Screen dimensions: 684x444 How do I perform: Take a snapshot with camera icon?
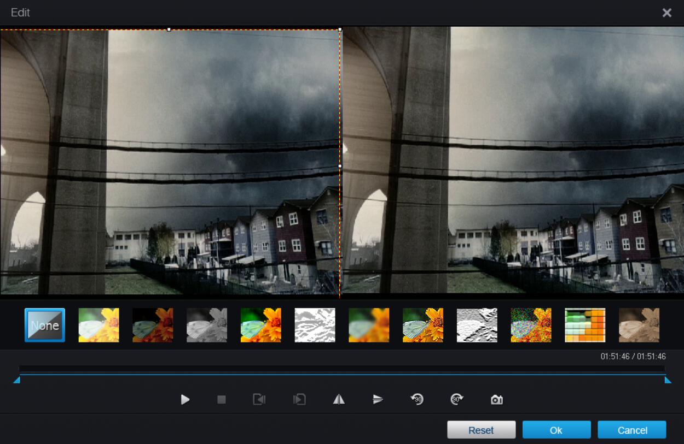[496, 400]
